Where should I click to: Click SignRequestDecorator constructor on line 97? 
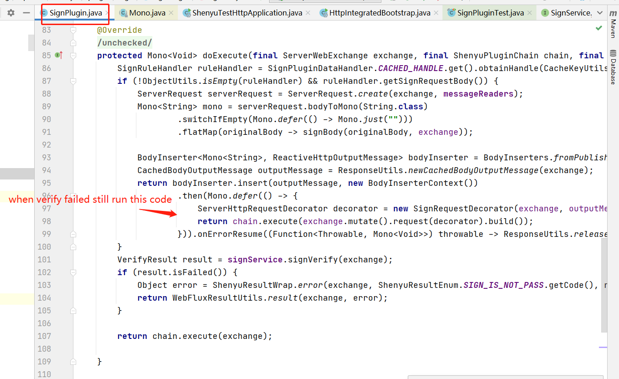tap(463, 209)
